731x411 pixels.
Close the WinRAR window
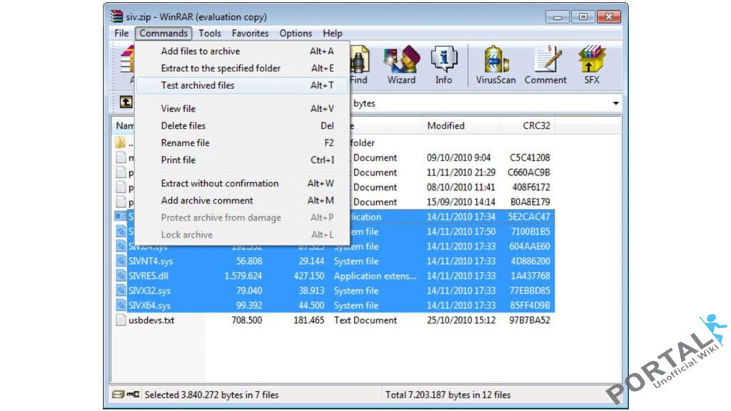(x=609, y=17)
